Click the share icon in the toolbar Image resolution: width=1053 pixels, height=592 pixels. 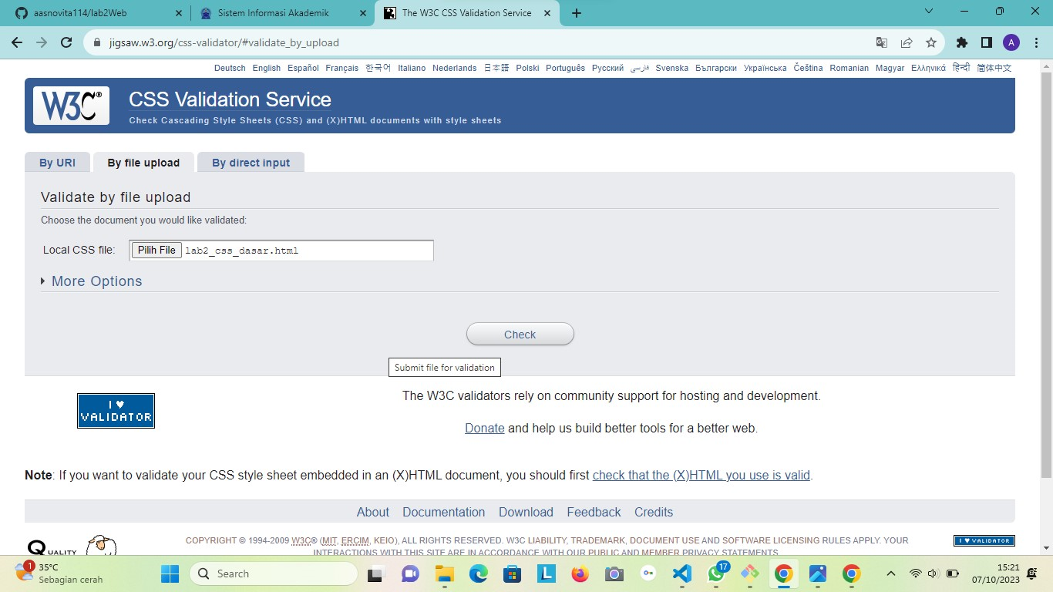(x=905, y=43)
